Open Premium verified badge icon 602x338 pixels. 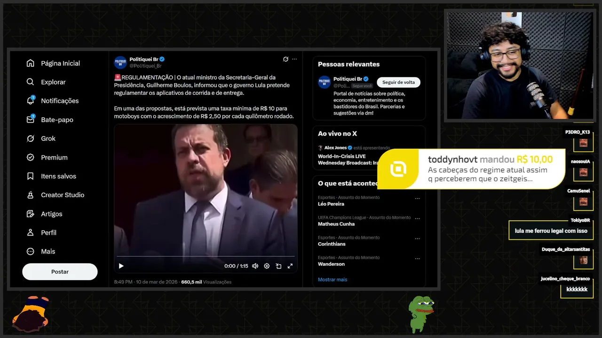click(31, 157)
